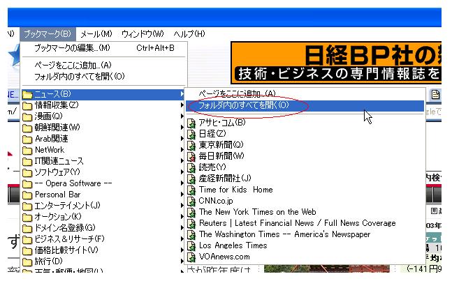The image size is (452, 281).
Task: Click the page icon on browser toolbar
Action: (x=435, y=94)
